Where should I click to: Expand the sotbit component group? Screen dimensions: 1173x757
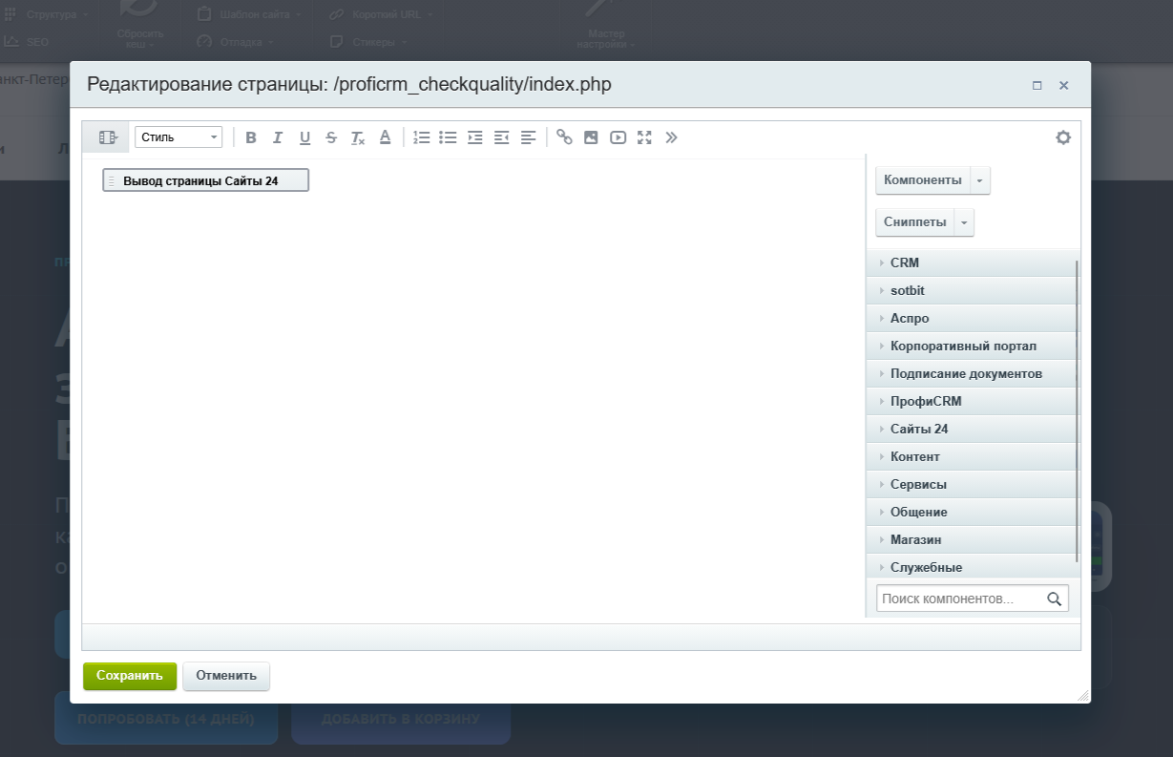click(971, 290)
